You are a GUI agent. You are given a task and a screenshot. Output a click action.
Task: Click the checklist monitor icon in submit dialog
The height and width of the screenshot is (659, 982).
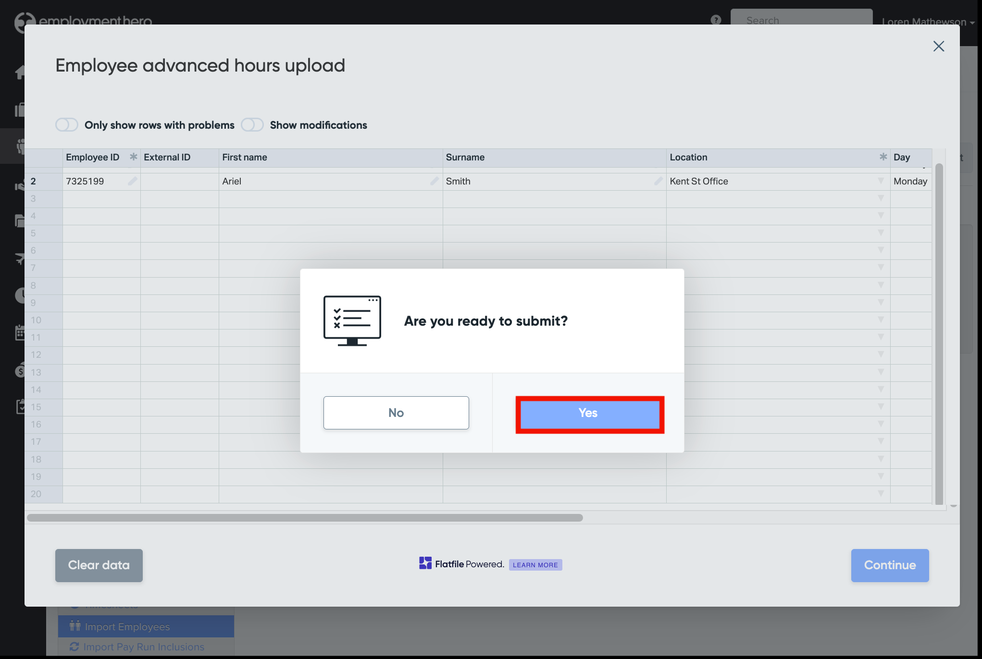352,320
